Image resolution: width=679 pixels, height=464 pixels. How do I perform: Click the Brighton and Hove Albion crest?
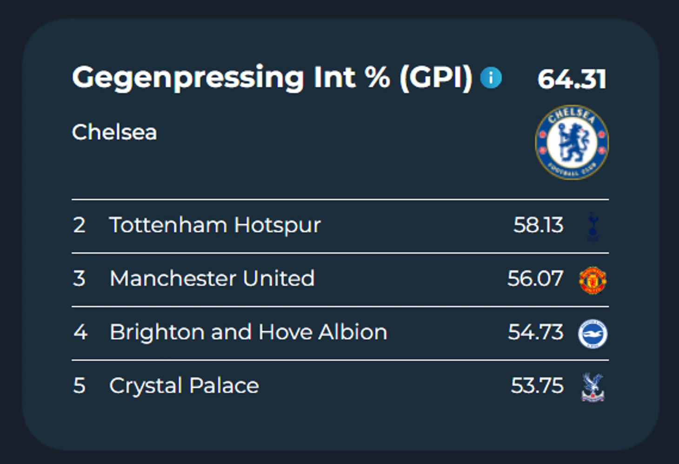592,333
